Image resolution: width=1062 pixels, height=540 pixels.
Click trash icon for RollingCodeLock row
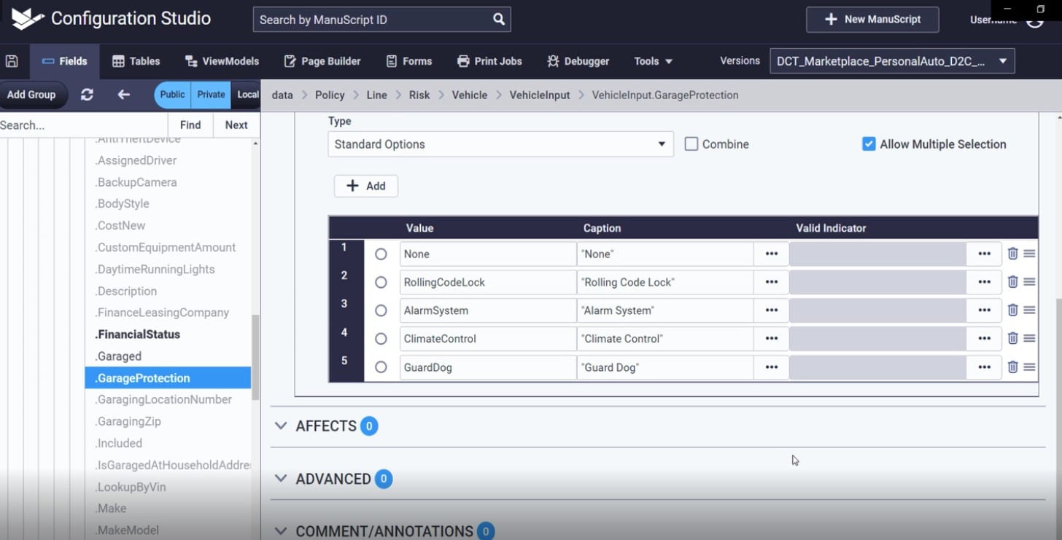click(1012, 282)
